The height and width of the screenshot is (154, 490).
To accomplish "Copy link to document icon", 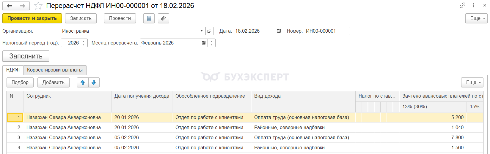I will tap(462, 5).
